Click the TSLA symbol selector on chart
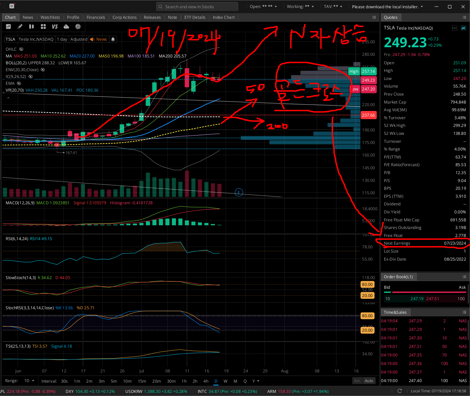 pos(10,39)
